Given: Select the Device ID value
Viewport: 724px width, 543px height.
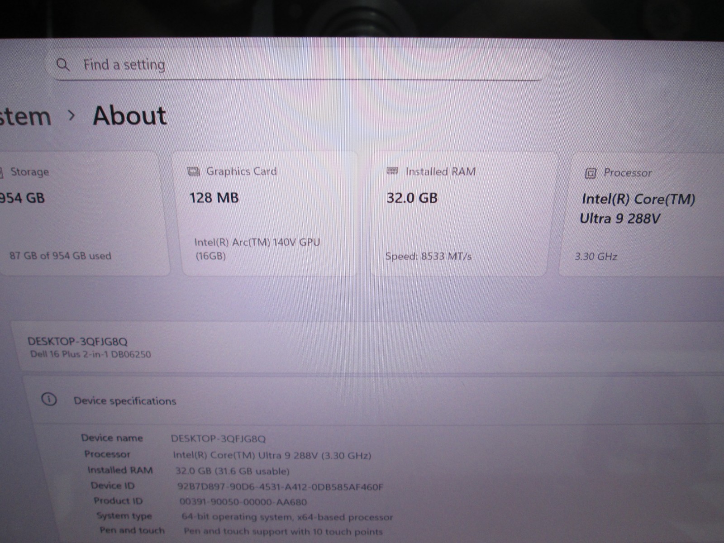Looking at the screenshot, I should pyautogui.click(x=281, y=487).
